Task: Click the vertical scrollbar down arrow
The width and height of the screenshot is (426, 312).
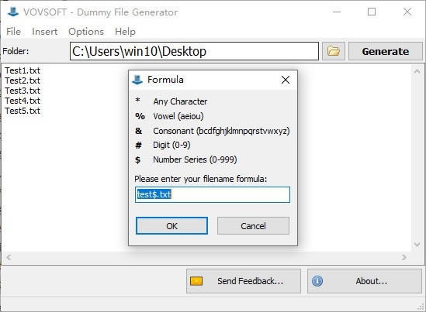Action: [417, 245]
